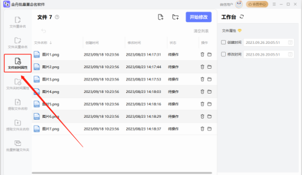Click the user avatar icon
The width and height of the screenshot is (302, 175).
(x=239, y=4)
